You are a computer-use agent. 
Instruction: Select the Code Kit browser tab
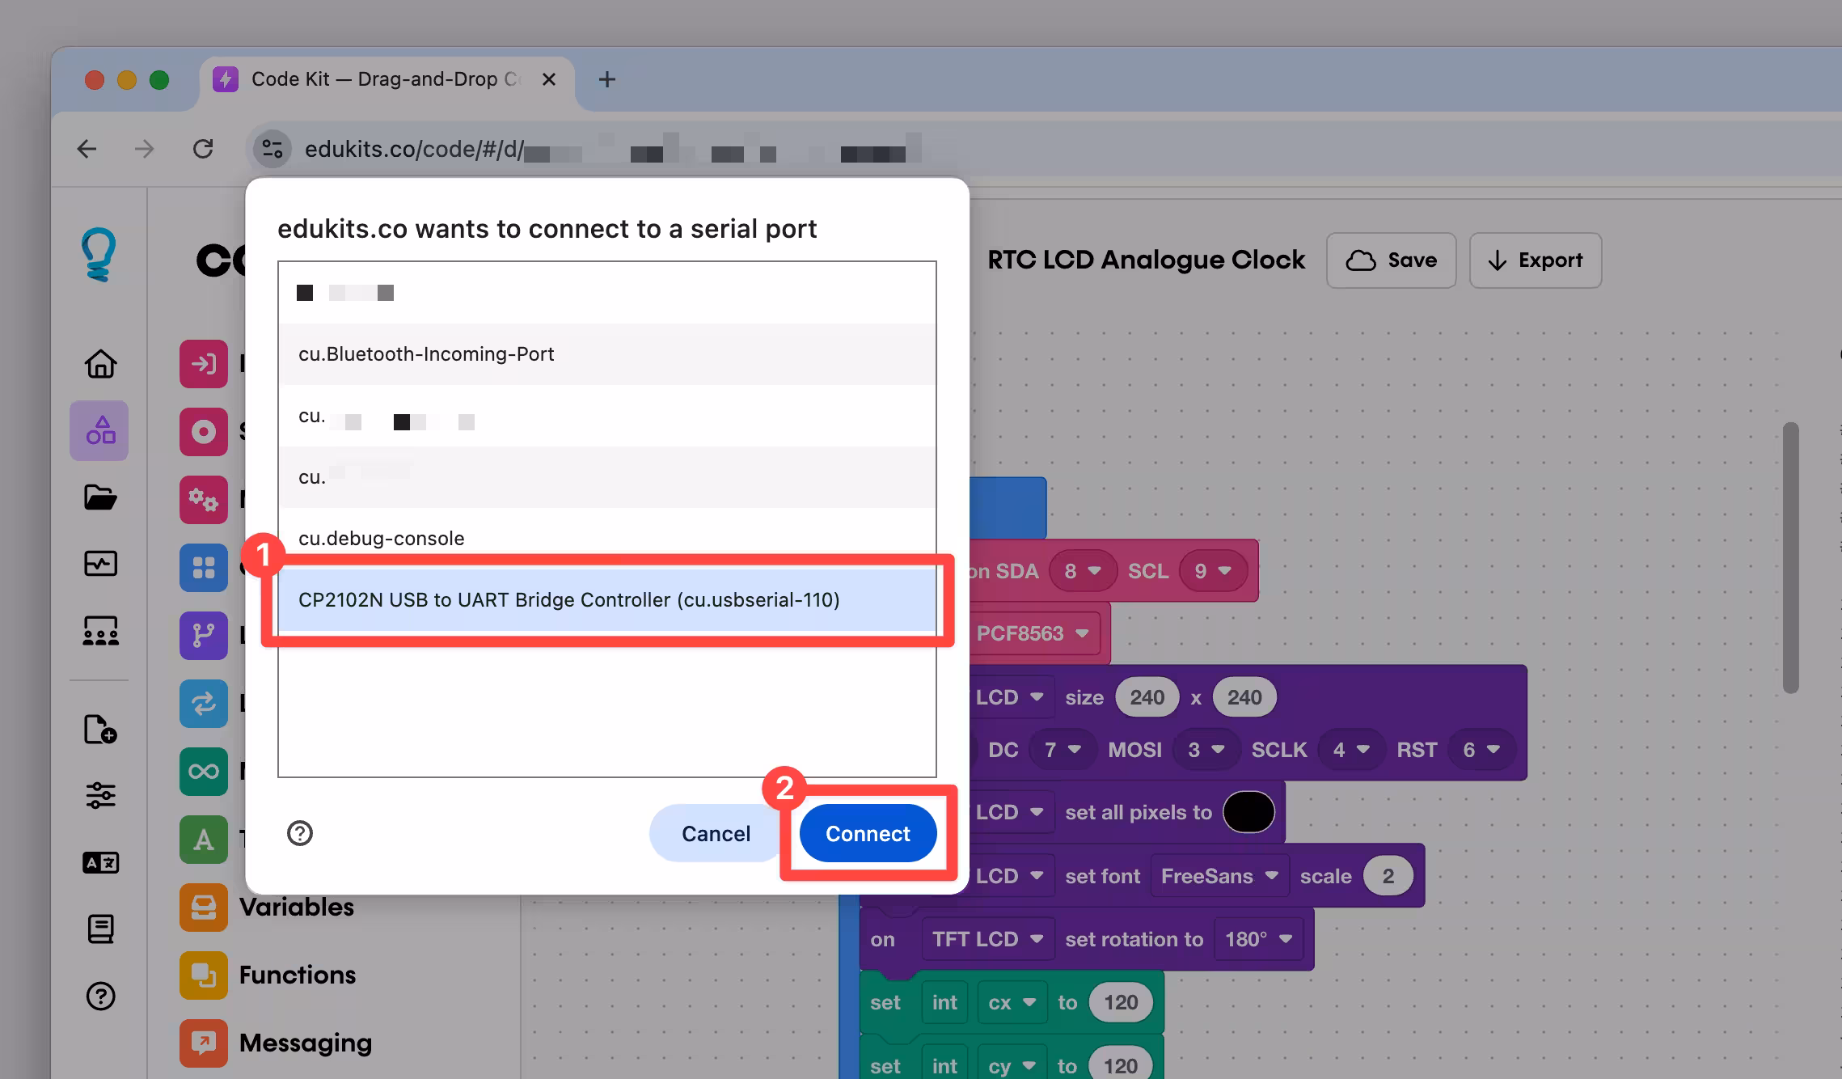pyautogui.click(x=387, y=79)
